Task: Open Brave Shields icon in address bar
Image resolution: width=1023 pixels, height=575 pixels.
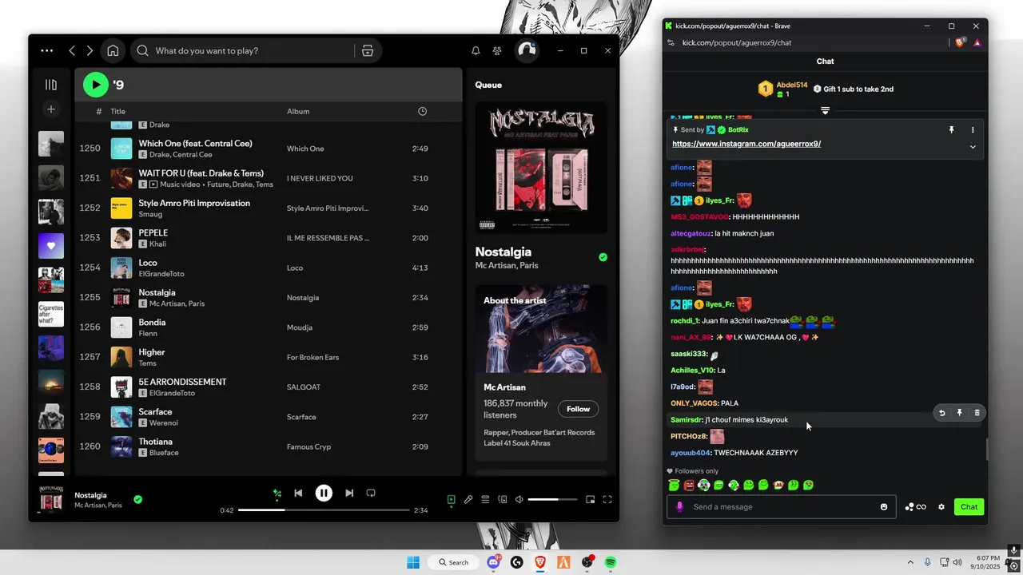Action: point(961,42)
